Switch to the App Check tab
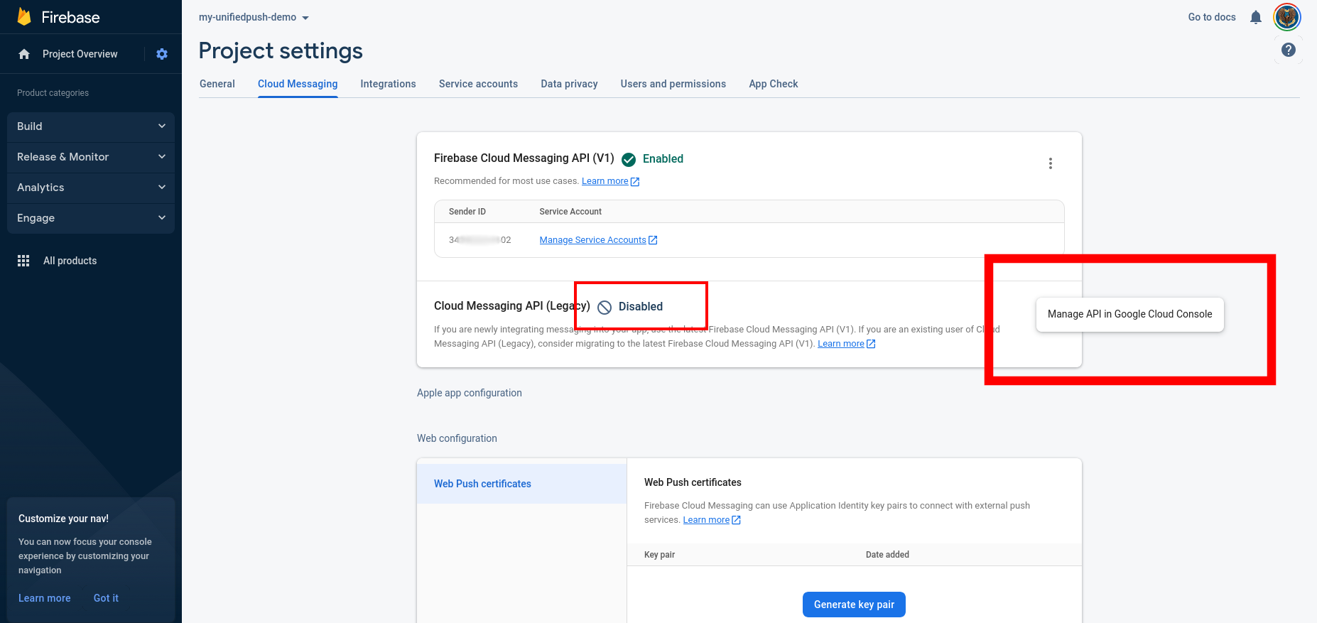Screen dimensions: 1317x623 (x=774, y=84)
